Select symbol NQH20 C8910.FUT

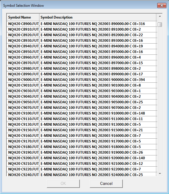pyautogui.click(x=23, y=29)
